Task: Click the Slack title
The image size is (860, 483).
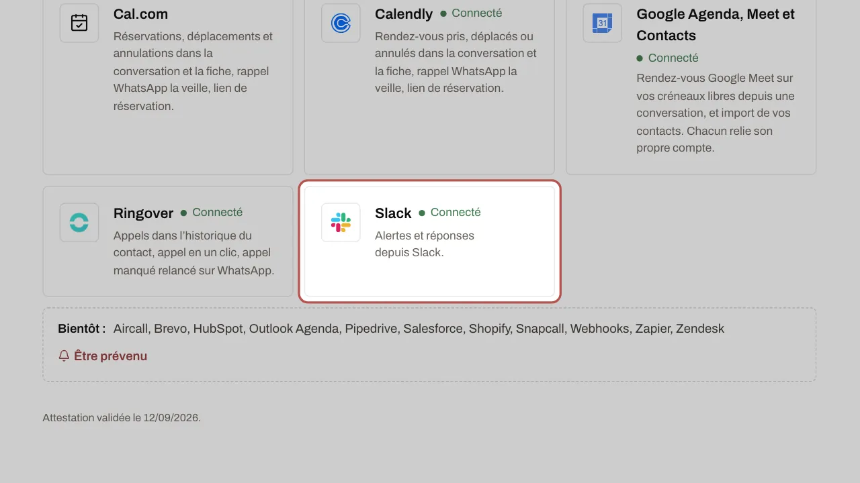Action: coord(393,213)
